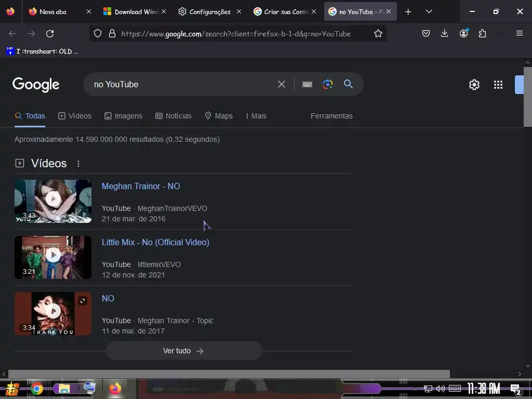
Task: Switch to the Download Windows tab
Action: (x=136, y=12)
